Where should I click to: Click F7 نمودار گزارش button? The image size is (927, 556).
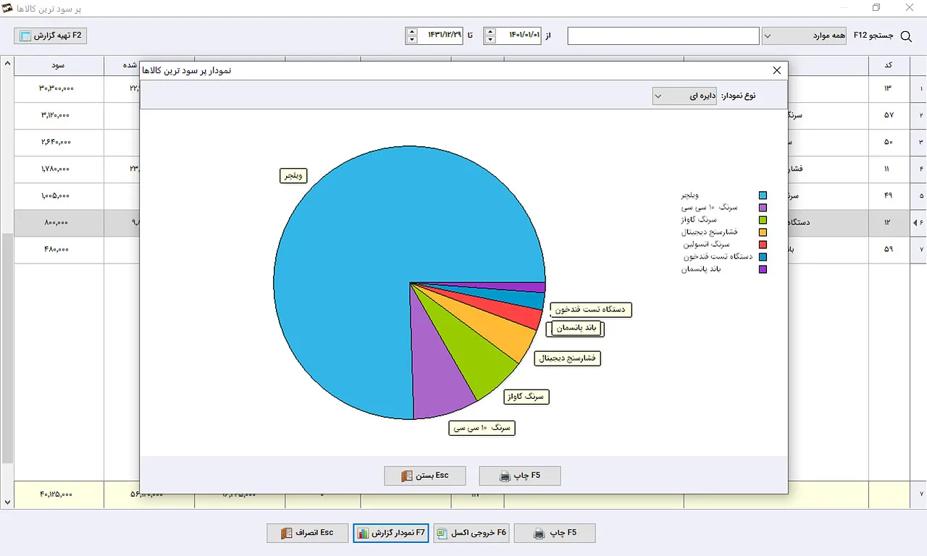392,533
